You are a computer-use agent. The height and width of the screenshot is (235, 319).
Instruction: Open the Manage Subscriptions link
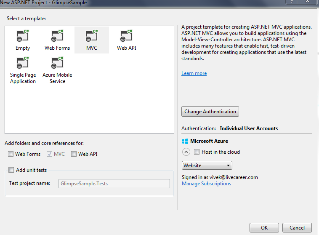coord(207,184)
